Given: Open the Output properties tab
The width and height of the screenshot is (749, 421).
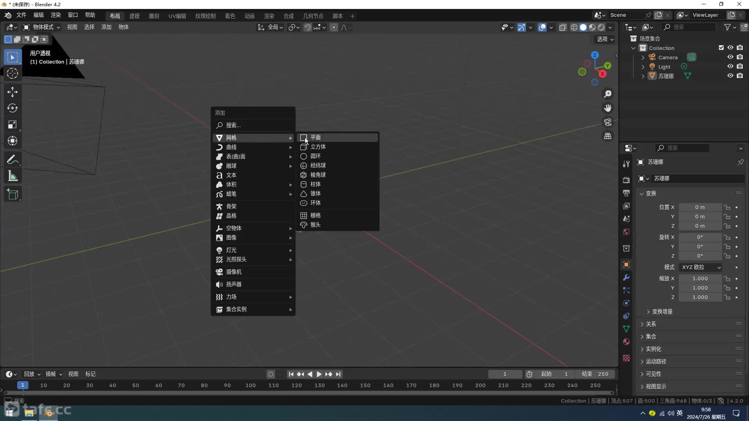Looking at the screenshot, I should click(x=626, y=193).
